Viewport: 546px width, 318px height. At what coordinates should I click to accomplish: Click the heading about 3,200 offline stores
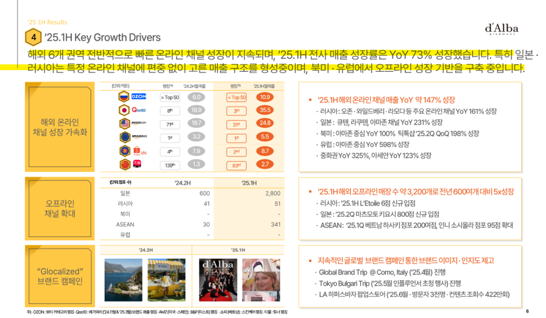click(416, 192)
